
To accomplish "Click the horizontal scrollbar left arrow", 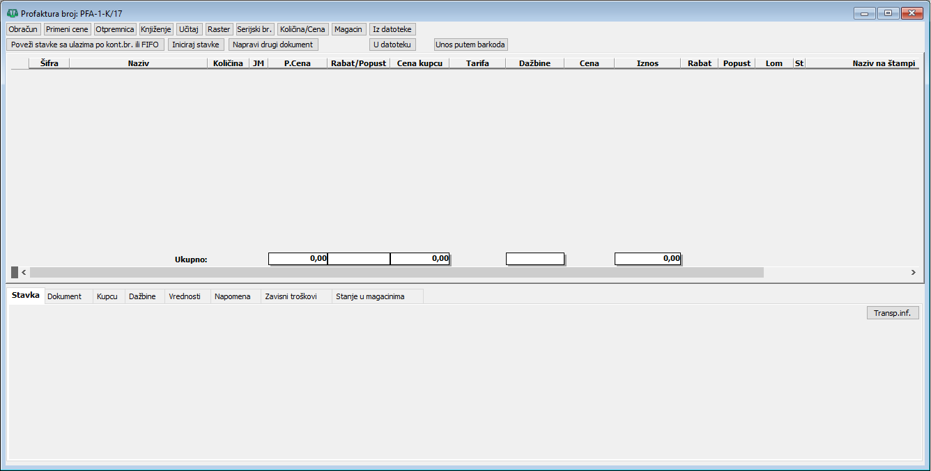I will click(x=24, y=272).
